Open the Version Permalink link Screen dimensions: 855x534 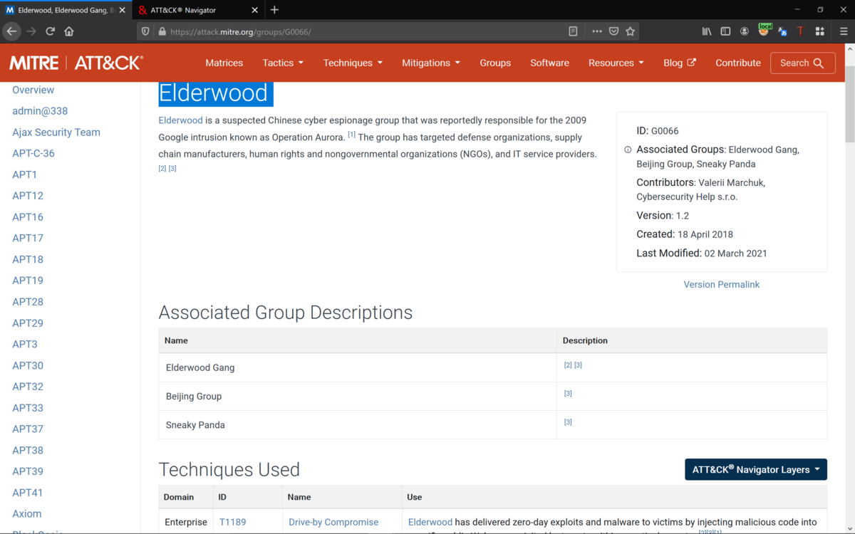[x=721, y=284]
